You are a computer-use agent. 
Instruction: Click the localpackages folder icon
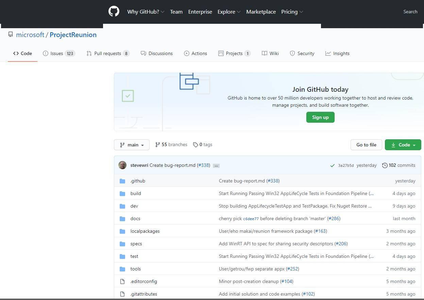pos(122,231)
